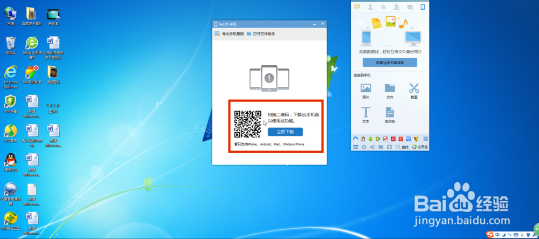Toggle the punctuation mode in Sogou bar
The width and height of the screenshot is (539, 239).
pos(510,235)
